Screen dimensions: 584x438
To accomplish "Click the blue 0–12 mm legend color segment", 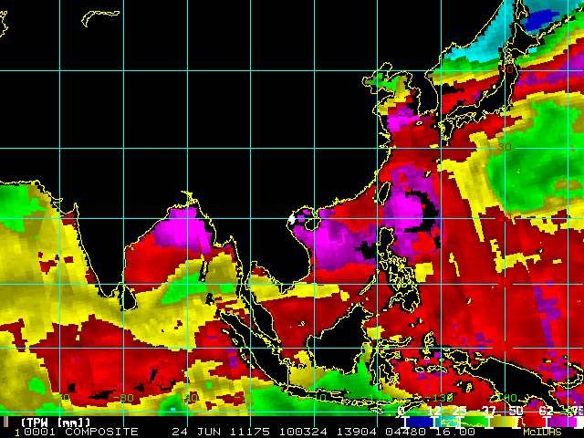I will pos(420,422).
